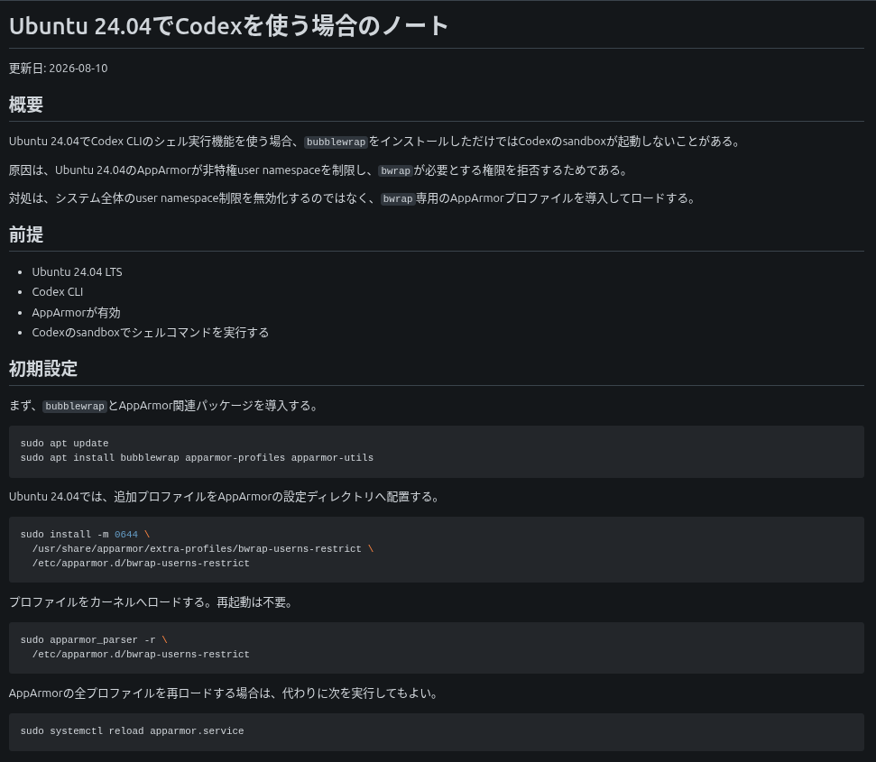Click the 0644 mode value in the install command
Screen dimensions: 876x762
click(x=126, y=534)
